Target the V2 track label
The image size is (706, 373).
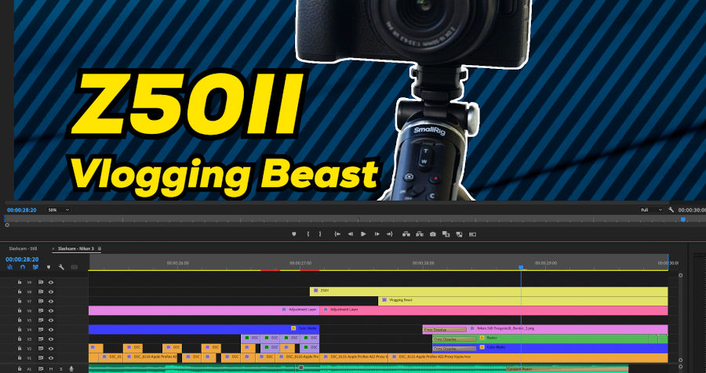coord(29,348)
